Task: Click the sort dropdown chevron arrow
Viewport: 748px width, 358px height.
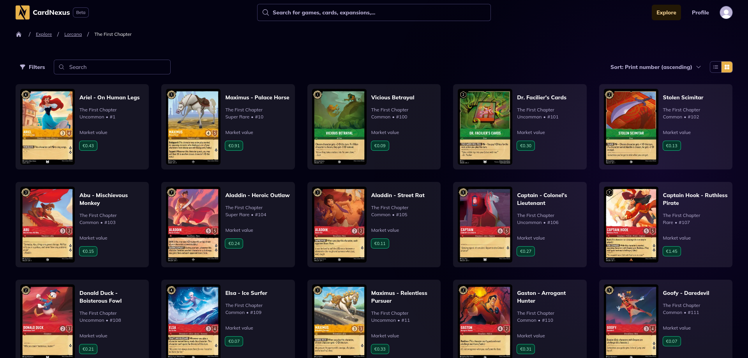Action: (x=699, y=67)
